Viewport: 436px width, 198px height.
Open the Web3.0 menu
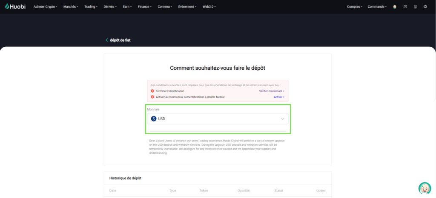point(209,7)
